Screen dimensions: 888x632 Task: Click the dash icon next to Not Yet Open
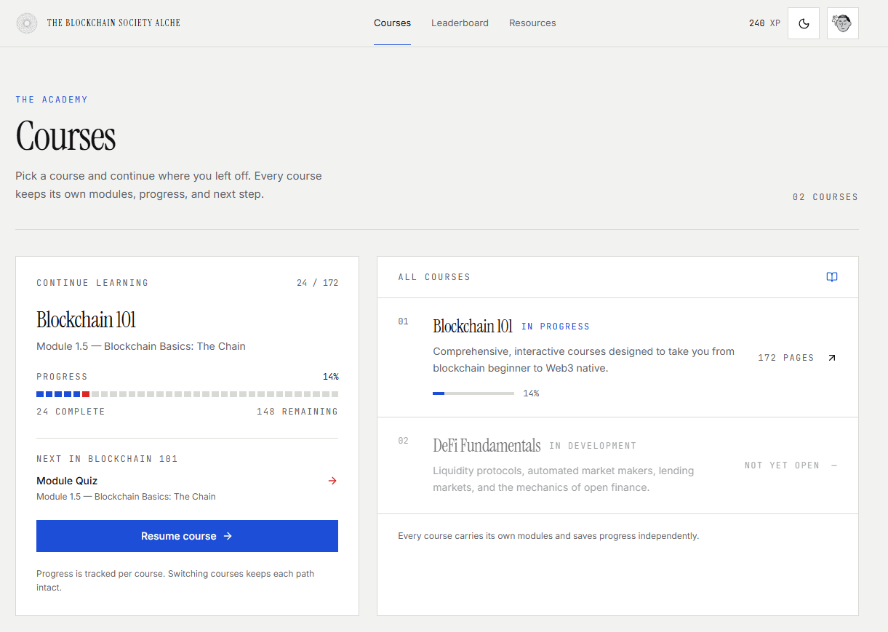click(x=833, y=465)
